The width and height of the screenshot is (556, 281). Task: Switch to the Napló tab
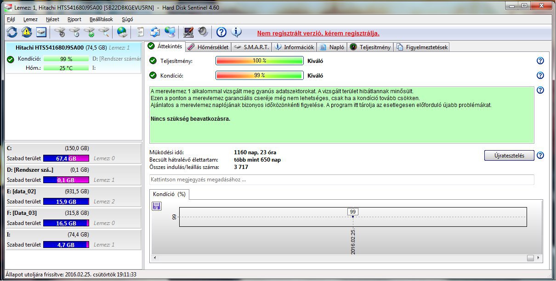click(x=332, y=47)
